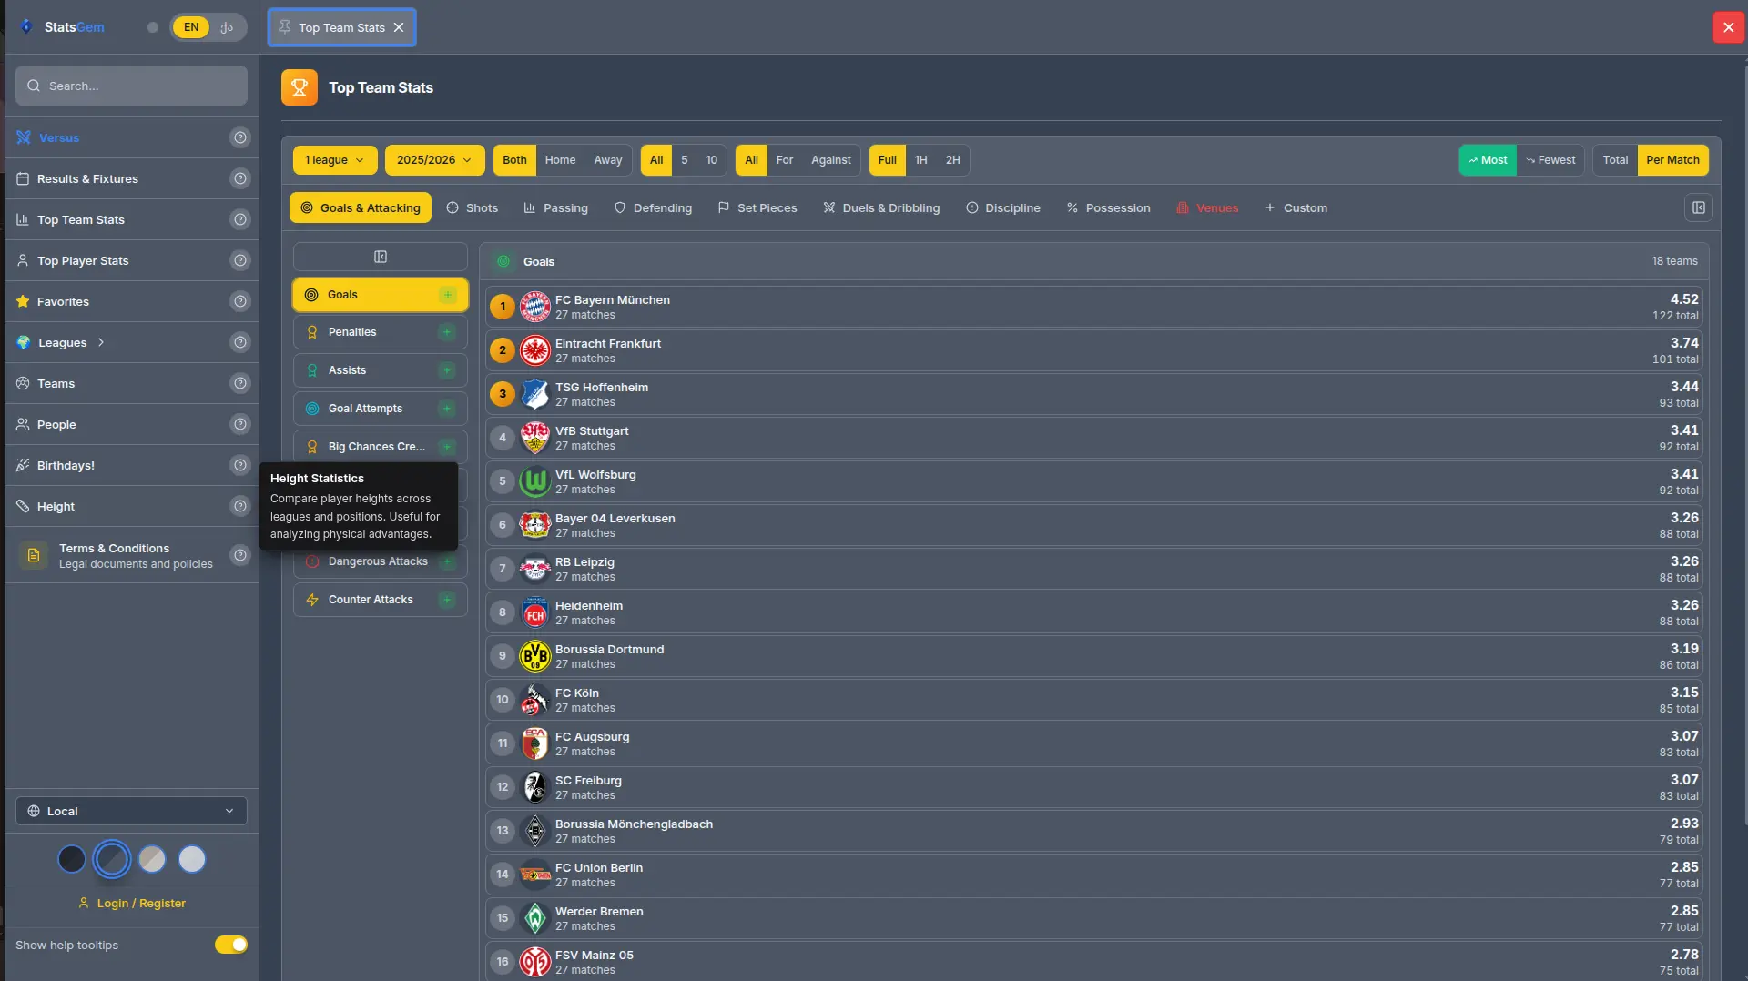
Task: Click the help icon beside Favorites
Action: coord(240,301)
